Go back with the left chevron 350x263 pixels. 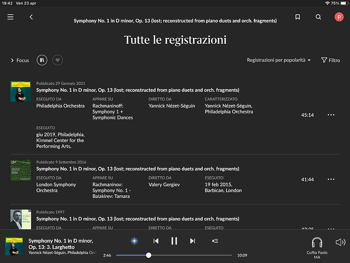tap(31, 17)
